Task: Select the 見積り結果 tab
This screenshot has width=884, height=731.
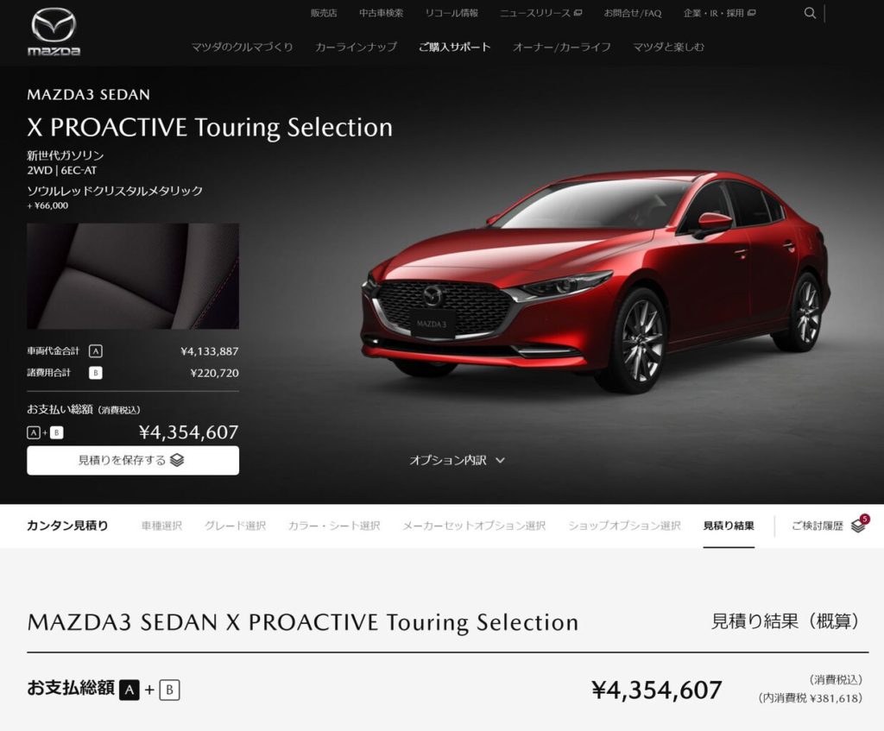Action: [x=729, y=526]
